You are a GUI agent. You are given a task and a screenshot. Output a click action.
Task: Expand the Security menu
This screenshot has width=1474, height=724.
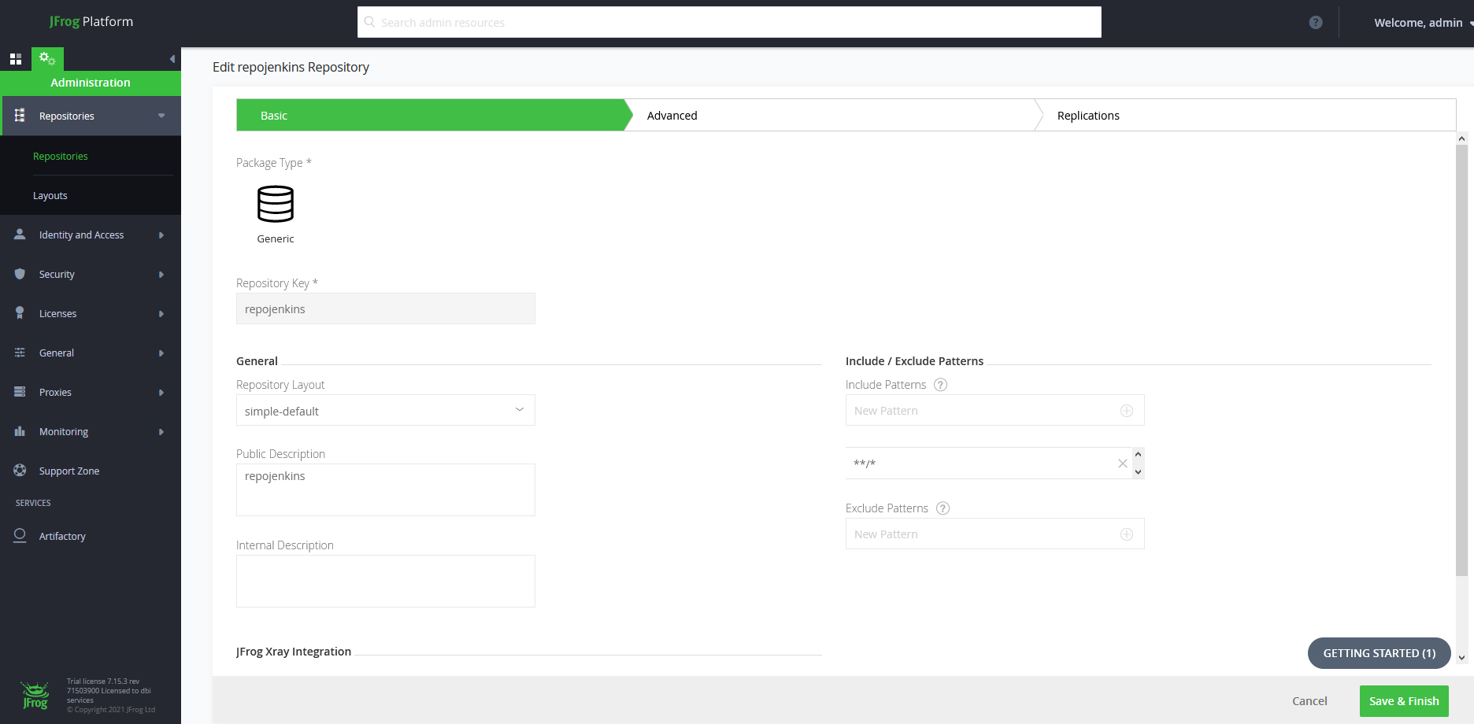pyautogui.click(x=161, y=275)
